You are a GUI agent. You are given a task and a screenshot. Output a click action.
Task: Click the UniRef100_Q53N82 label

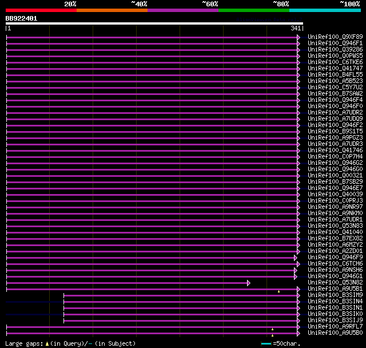tap(335, 283)
